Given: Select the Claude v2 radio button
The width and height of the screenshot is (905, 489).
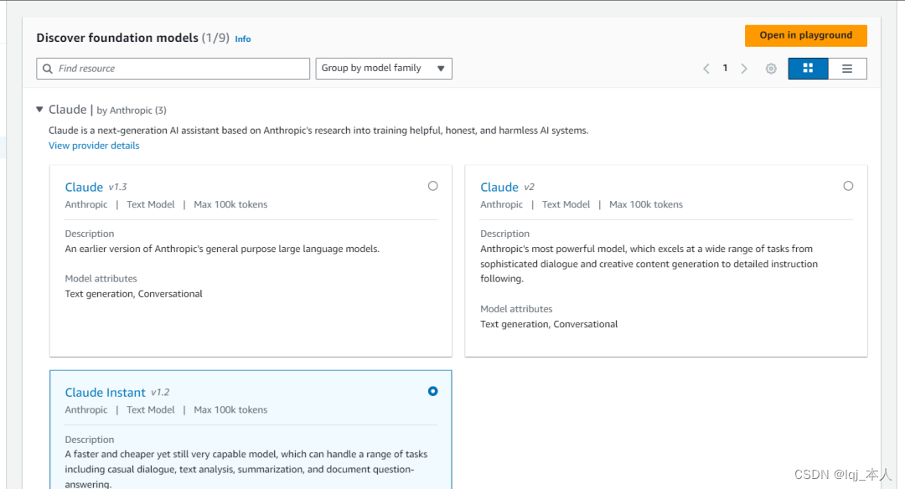Looking at the screenshot, I should (848, 186).
